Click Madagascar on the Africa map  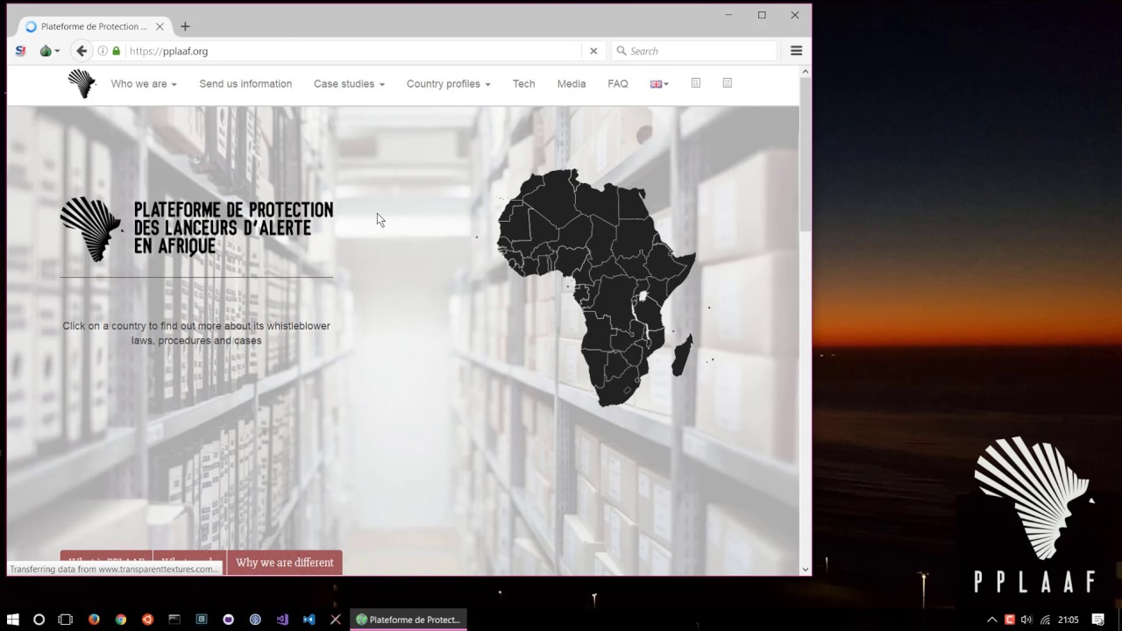coord(682,355)
